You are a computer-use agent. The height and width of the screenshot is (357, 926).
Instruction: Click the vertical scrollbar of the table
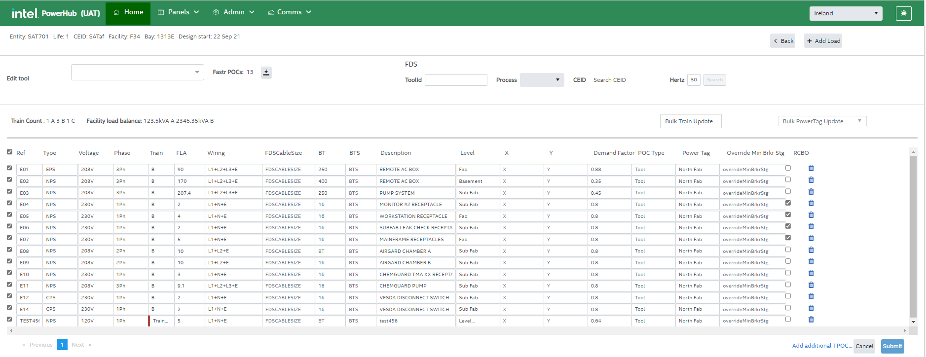pyautogui.click(x=913, y=237)
